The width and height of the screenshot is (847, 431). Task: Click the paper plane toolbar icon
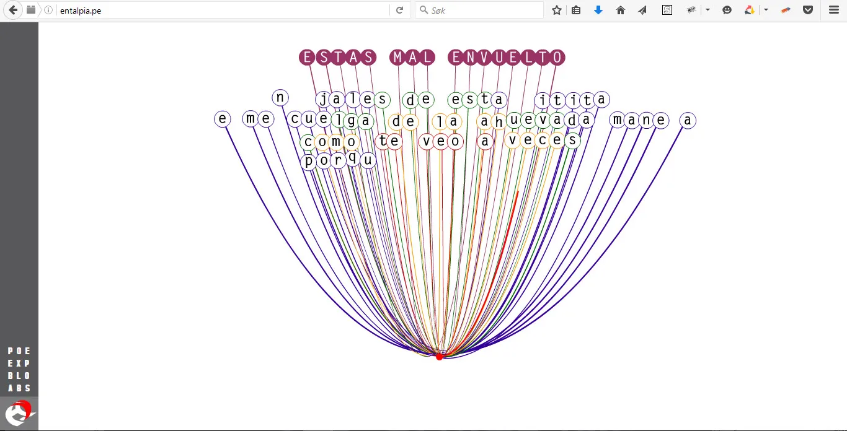[642, 10]
